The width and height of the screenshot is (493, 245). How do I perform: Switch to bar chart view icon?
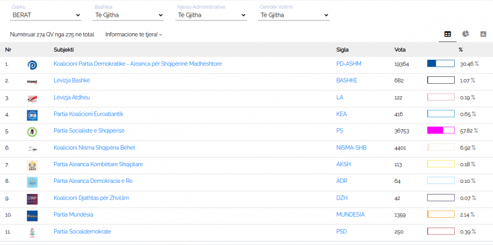click(483, 34)
